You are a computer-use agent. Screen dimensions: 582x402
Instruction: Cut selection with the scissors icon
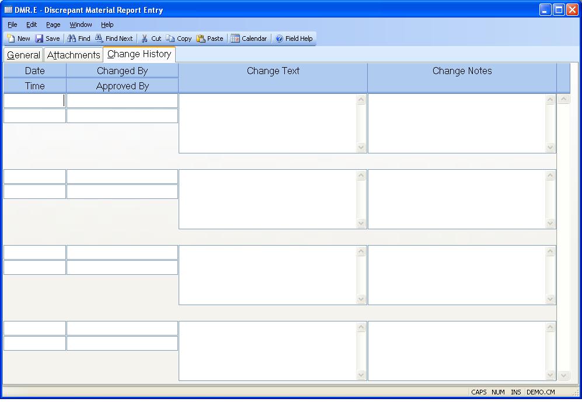tap(145, 39)
